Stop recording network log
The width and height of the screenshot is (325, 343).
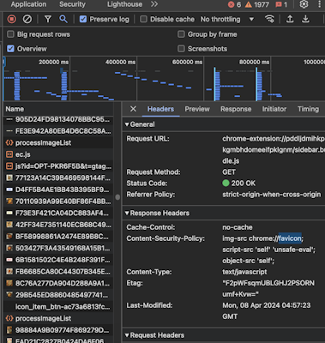(12, 19)
